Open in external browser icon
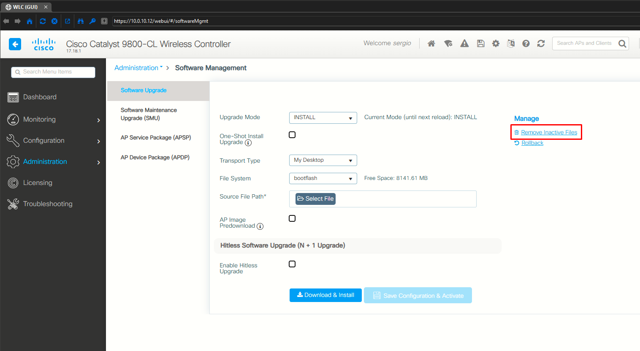 [x=68, y=21]
